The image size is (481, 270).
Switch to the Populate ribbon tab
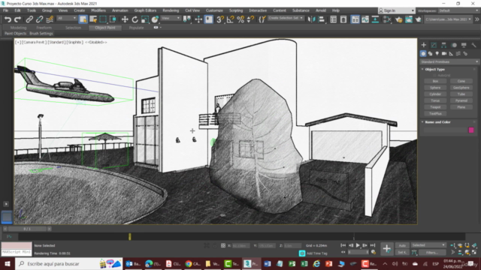[136, 28]
